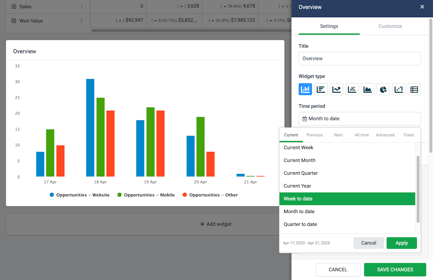Click the time period list scrollbar
Viewport: 433px width, 280px height.
click(x=418, y=189)
